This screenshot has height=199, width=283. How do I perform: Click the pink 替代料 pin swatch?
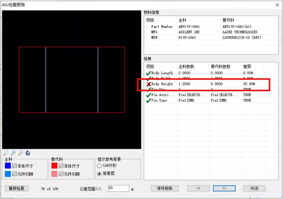pos(54,174)
